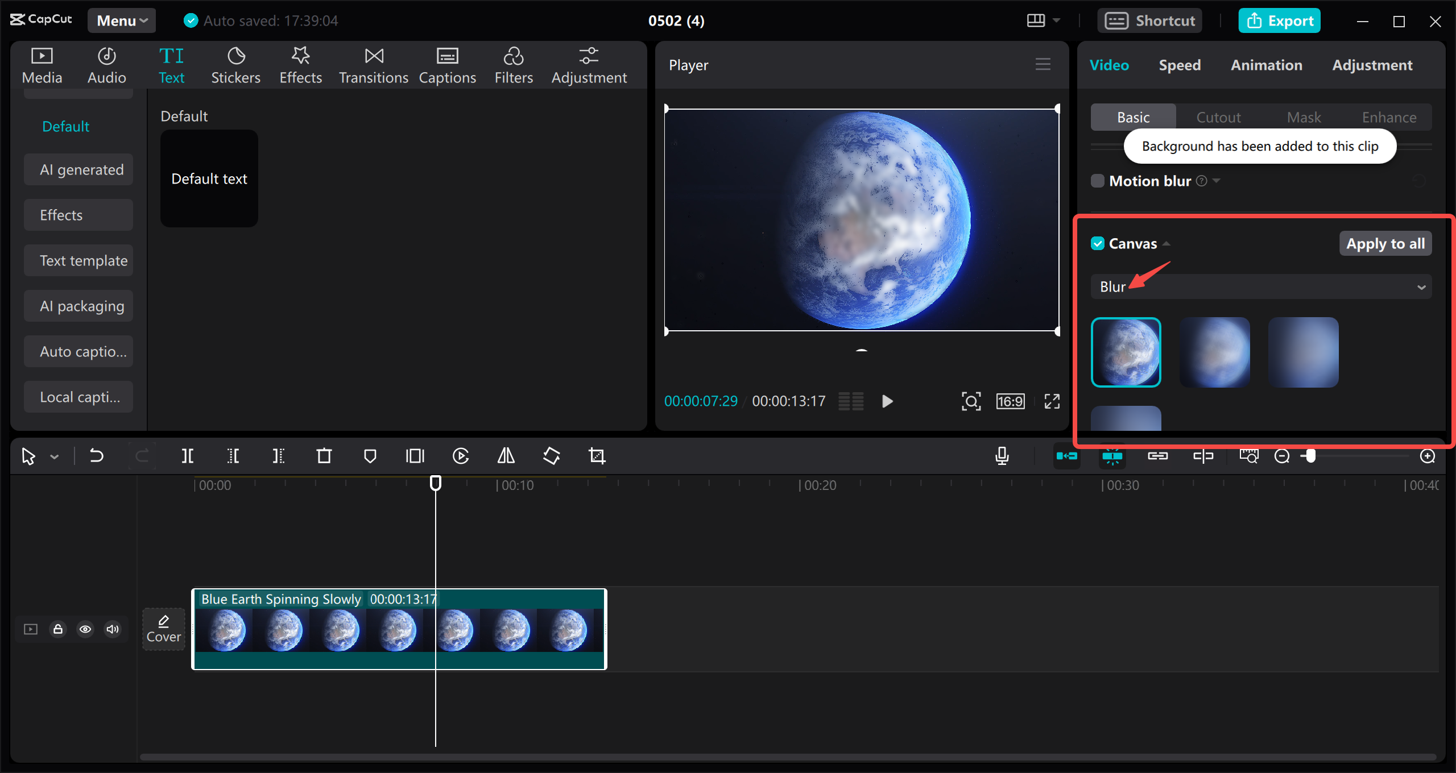1456x773 pixels.
Task: Start voiceover recording with the microphone icon
Action: pos(1002,456)
